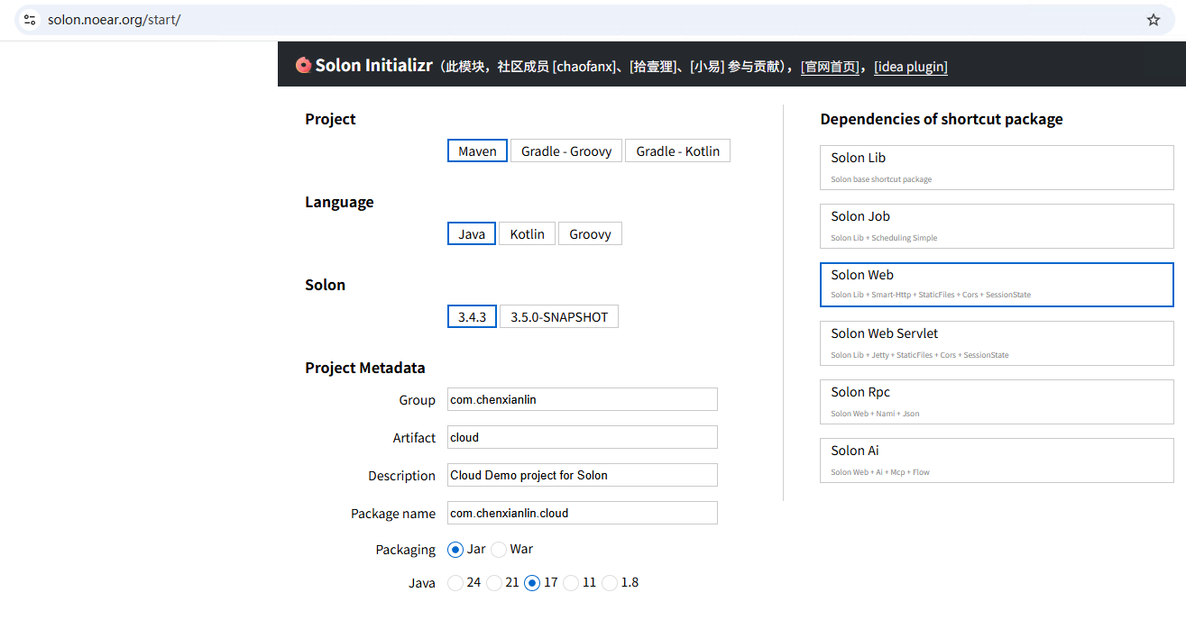The image size is (1186, 629).
Task: Select Maven project type
Action: tap(477, 151)
